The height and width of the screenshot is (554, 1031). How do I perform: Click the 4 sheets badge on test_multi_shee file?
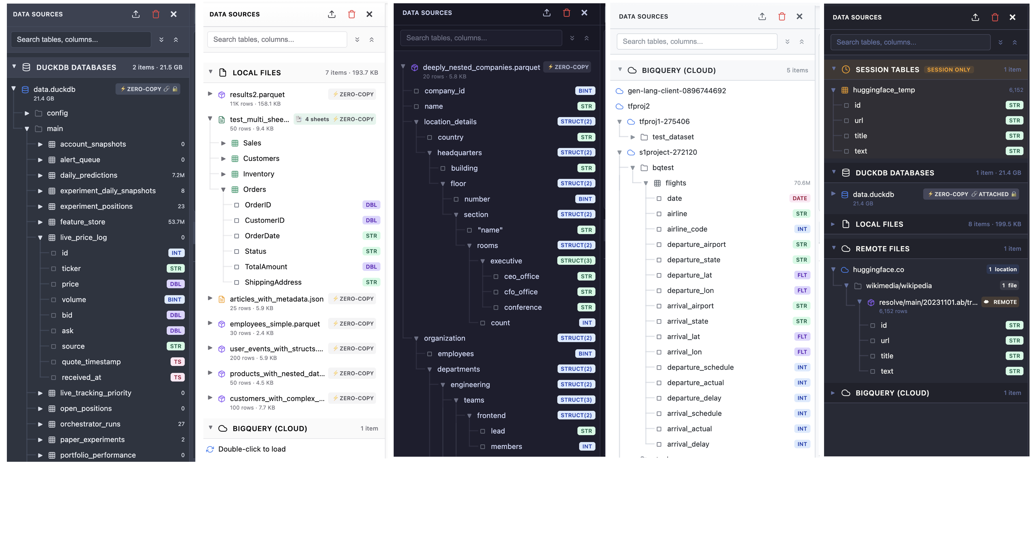[316, 119]
